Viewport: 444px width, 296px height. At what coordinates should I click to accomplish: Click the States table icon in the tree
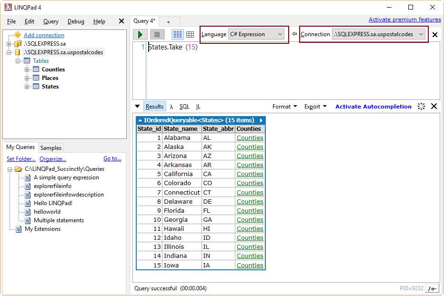[x=36, y=86]
